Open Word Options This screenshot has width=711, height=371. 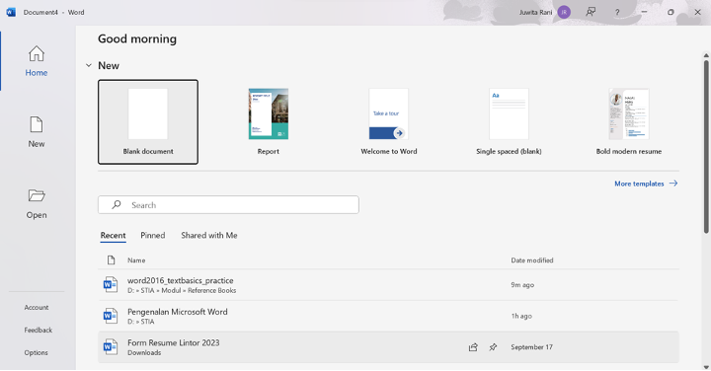37,353
